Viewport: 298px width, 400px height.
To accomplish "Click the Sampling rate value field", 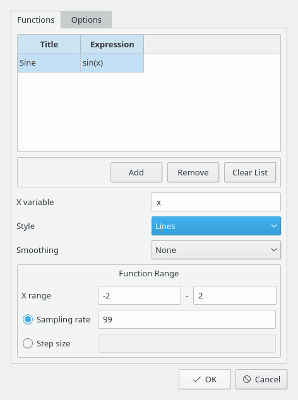I will tap(187, 319).
